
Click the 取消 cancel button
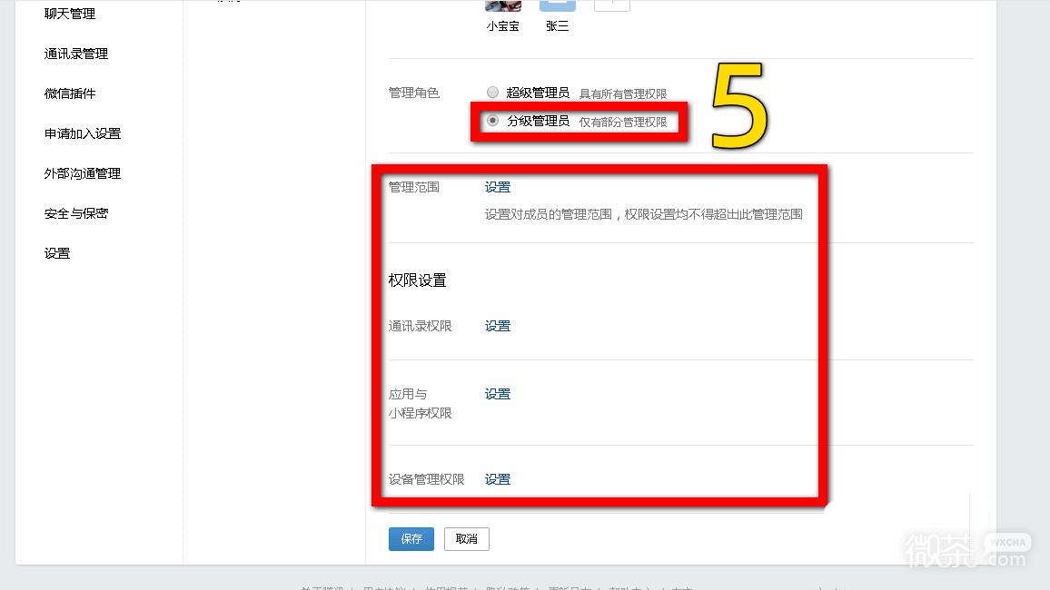(x=466, y=538)
